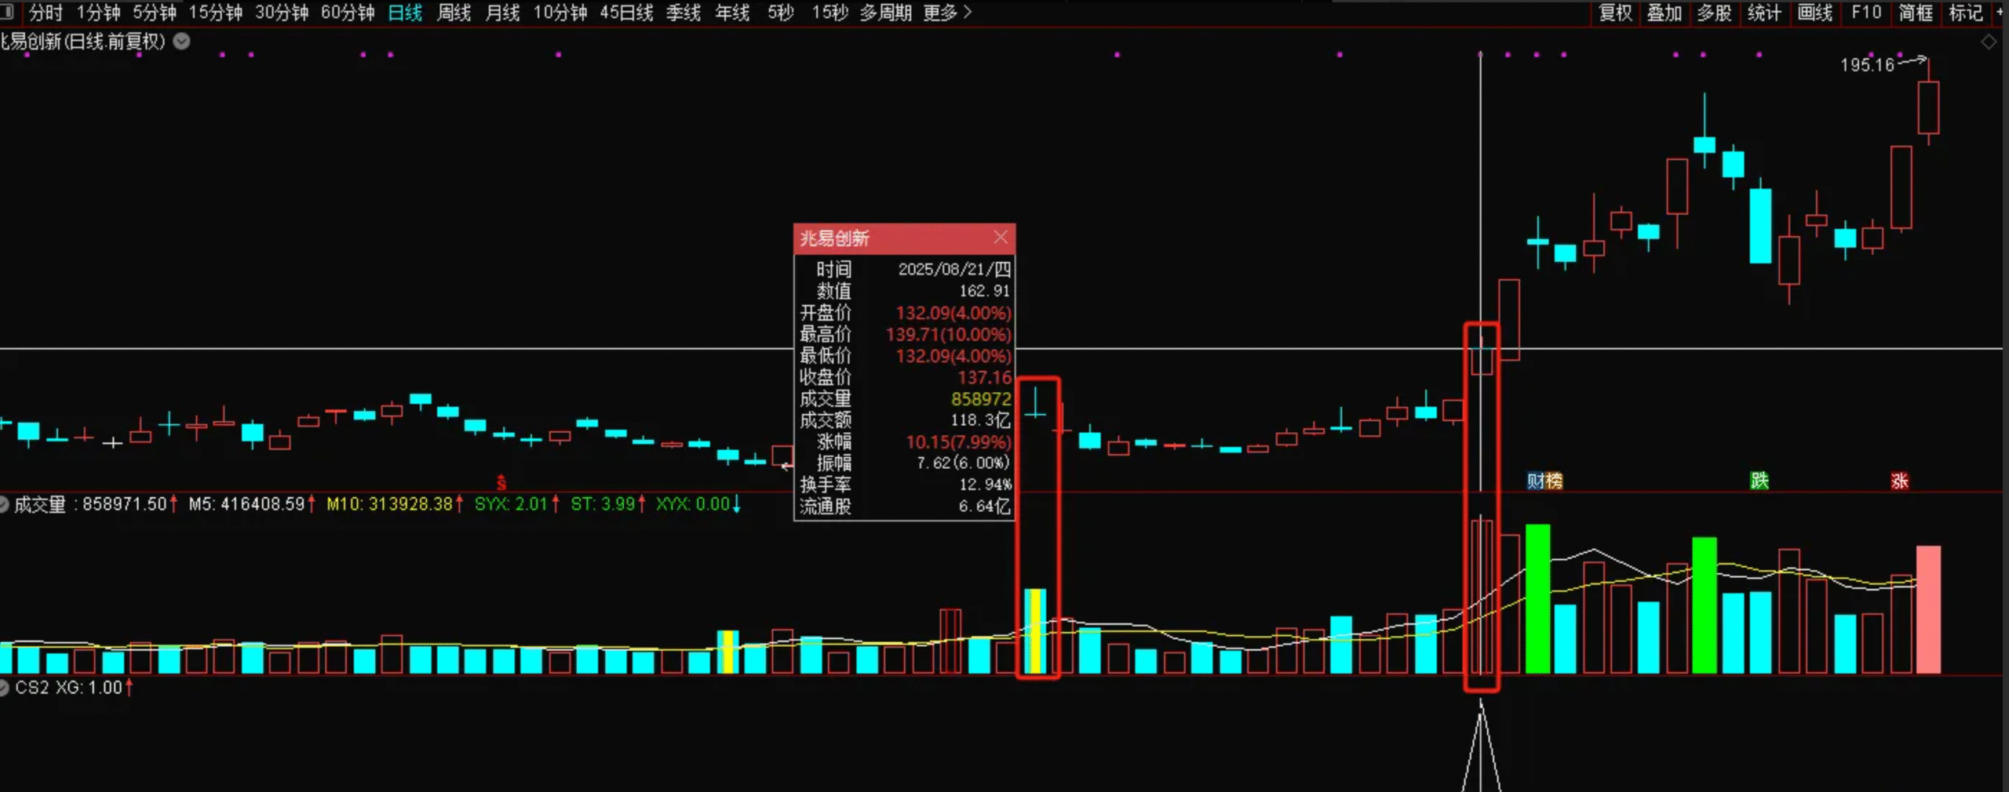Select the 叠加 overlay function

point(1664,13)
